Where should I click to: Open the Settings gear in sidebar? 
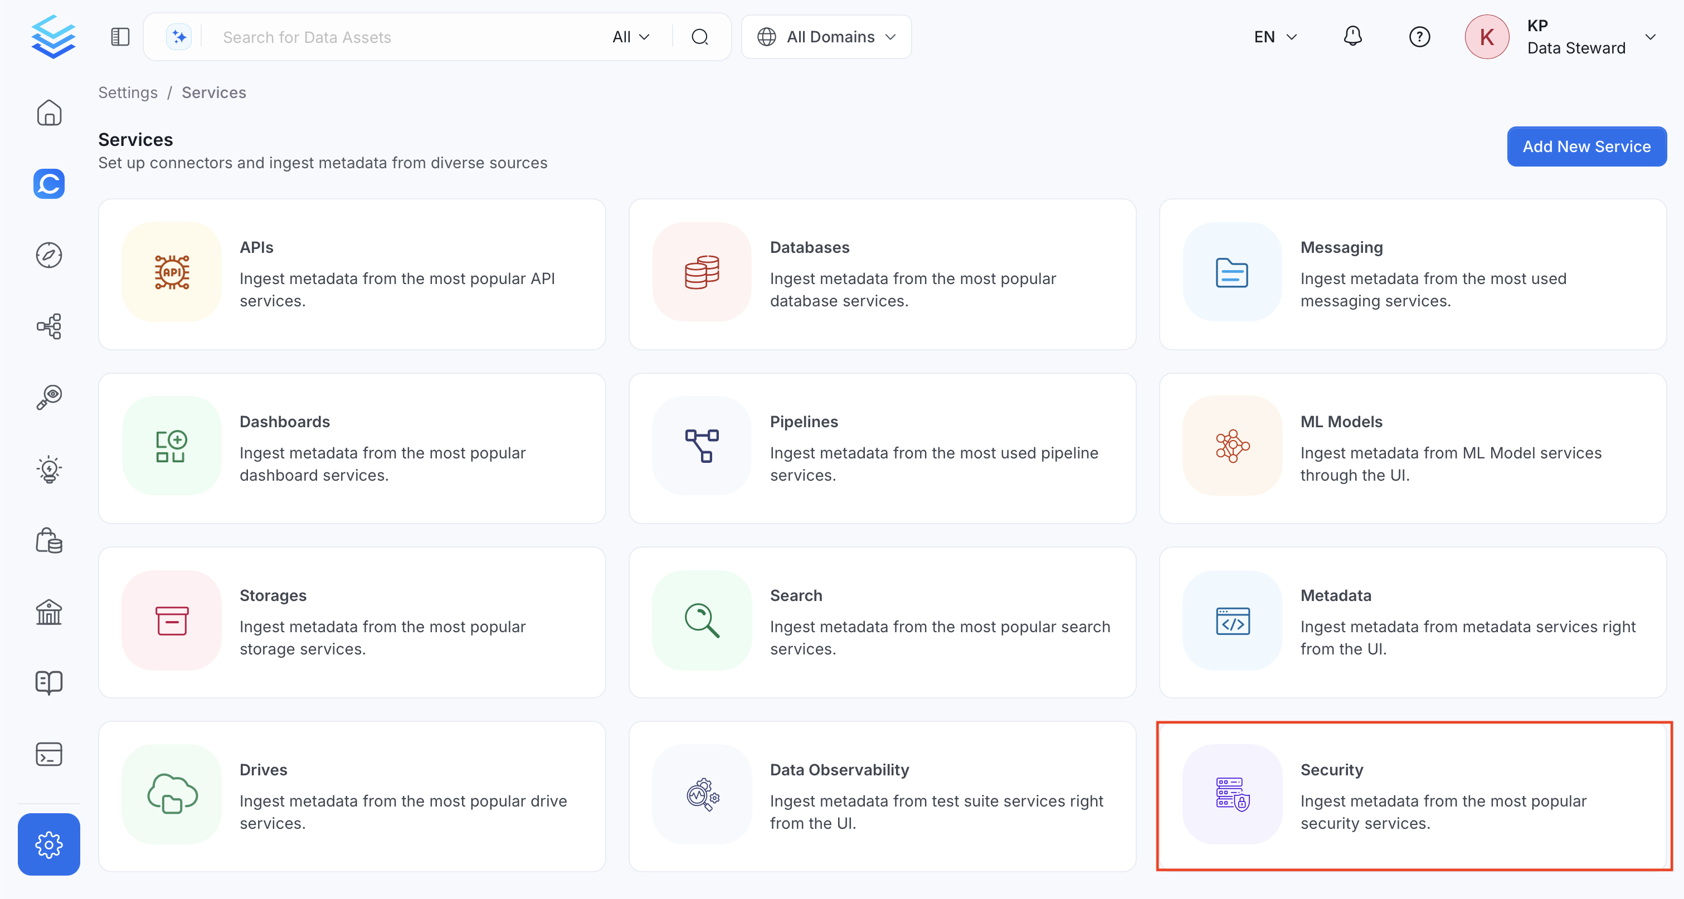[x=49, y=844]
